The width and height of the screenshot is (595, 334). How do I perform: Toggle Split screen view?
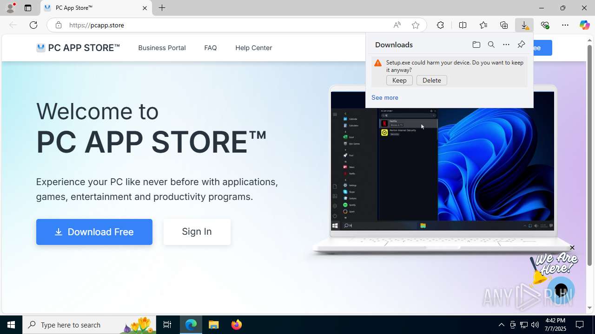point(463,25)
